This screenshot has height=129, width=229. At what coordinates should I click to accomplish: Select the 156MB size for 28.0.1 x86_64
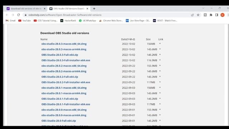point(151,88)
